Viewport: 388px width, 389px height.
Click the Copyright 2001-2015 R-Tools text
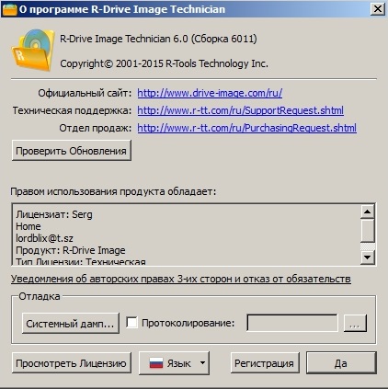click(x=164, y=63)
